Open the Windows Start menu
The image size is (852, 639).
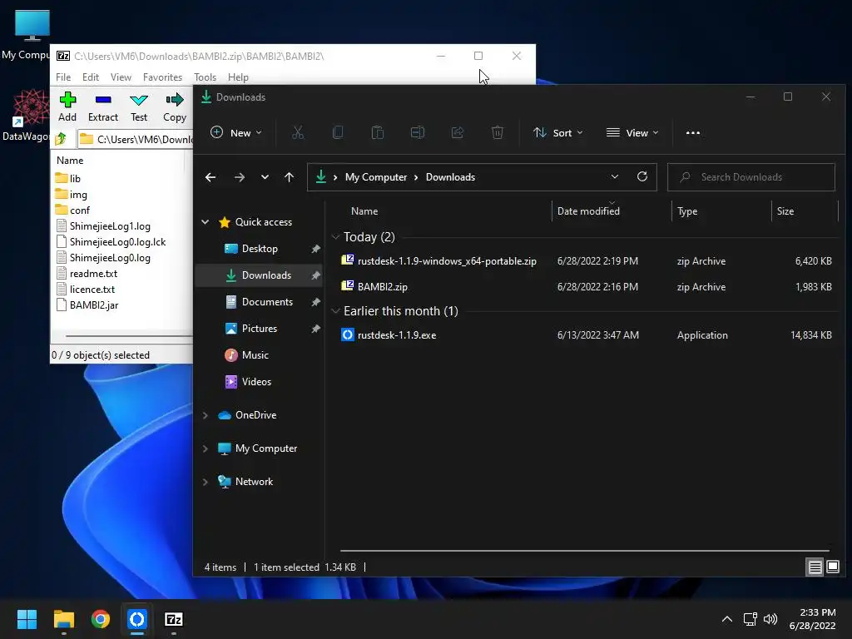(x=27, y=619)
